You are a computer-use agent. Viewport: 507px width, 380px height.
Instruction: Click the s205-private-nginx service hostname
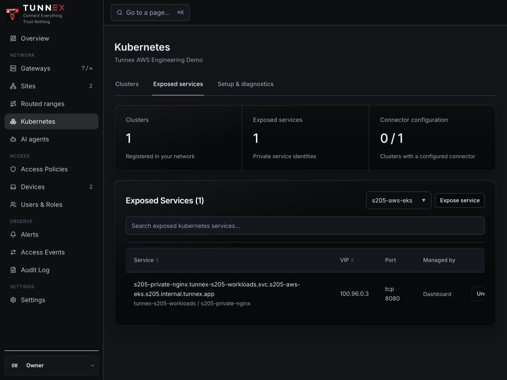(217, 289)
